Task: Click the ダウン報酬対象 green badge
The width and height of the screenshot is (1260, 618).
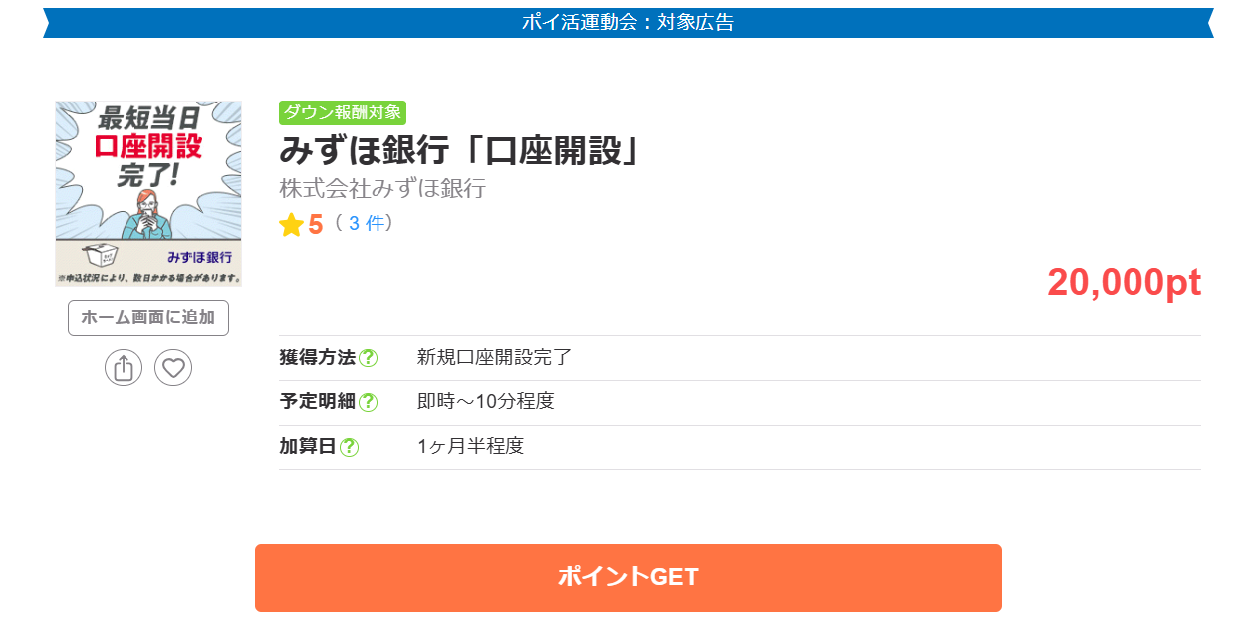Action: pyautogui.click(x=342, y=112)
